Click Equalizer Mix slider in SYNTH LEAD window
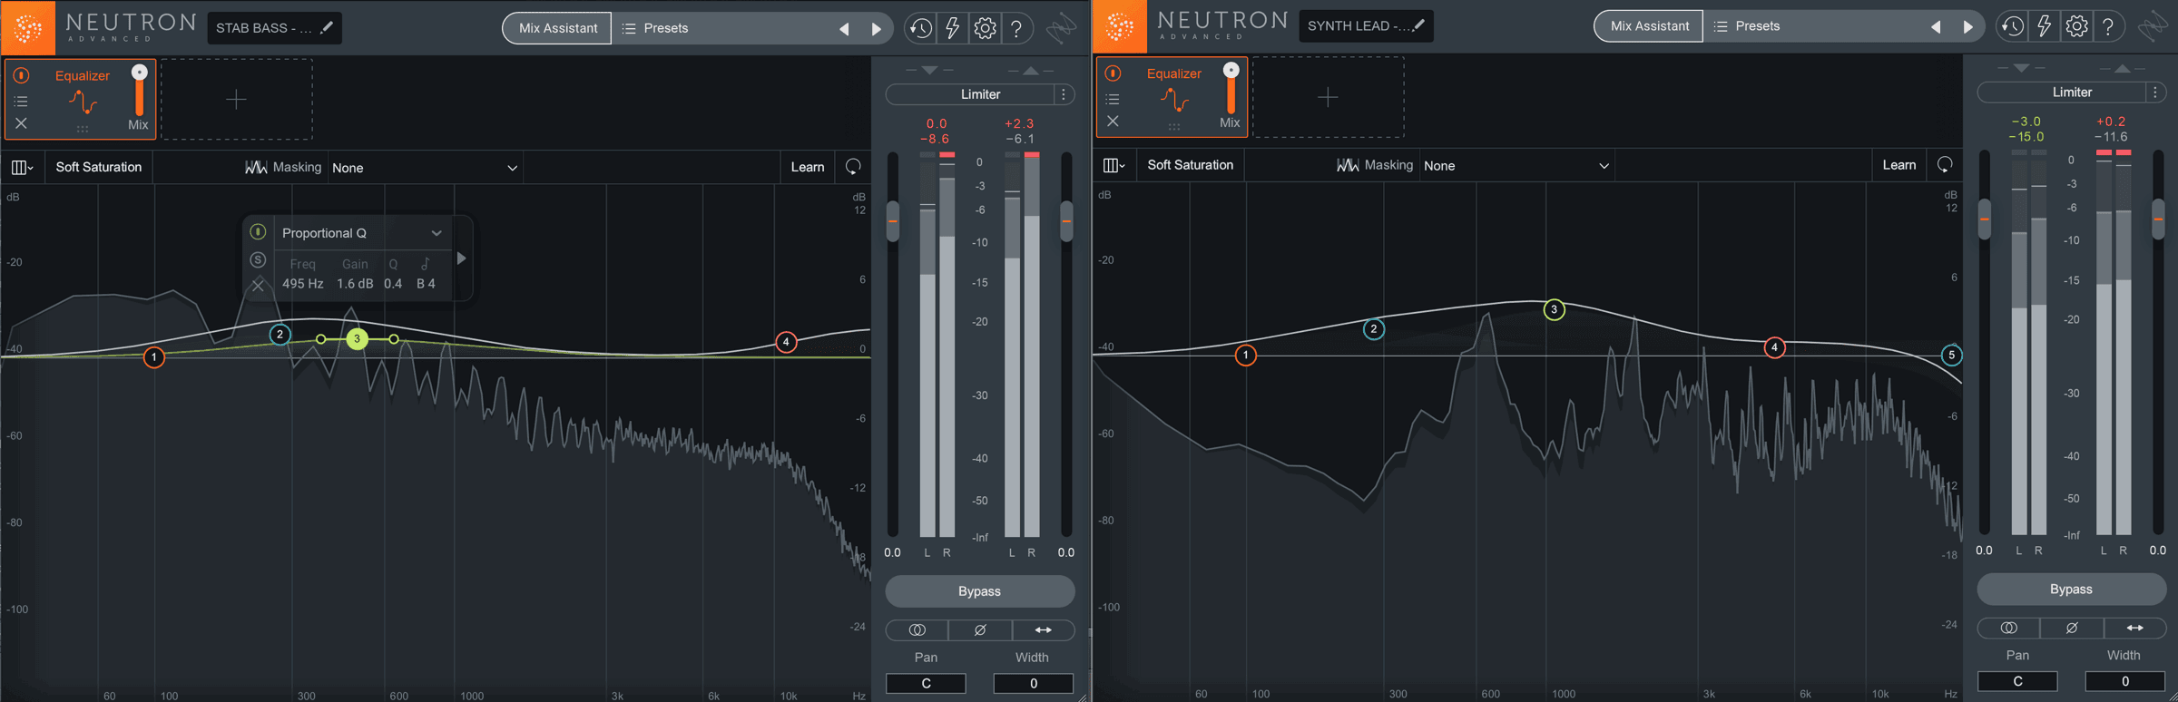 click(x=1231, y=89)
